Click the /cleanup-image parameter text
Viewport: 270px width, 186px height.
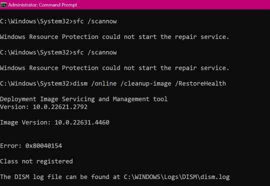click(146, 84)
